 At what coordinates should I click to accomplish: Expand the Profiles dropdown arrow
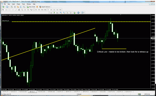(x=9, y=7)
